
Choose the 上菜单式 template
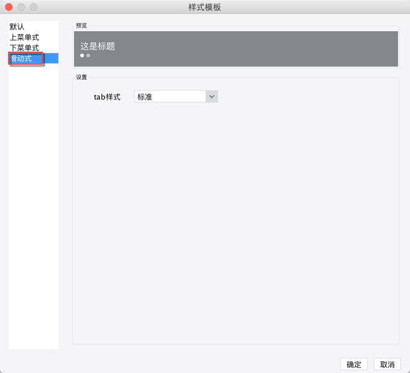34,37
